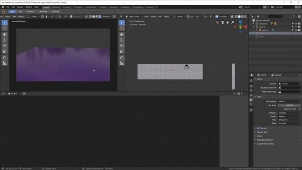The width and height of the screenshot is (302, 170).
Task: Click the outliner search field
Action: coord(274,17)
